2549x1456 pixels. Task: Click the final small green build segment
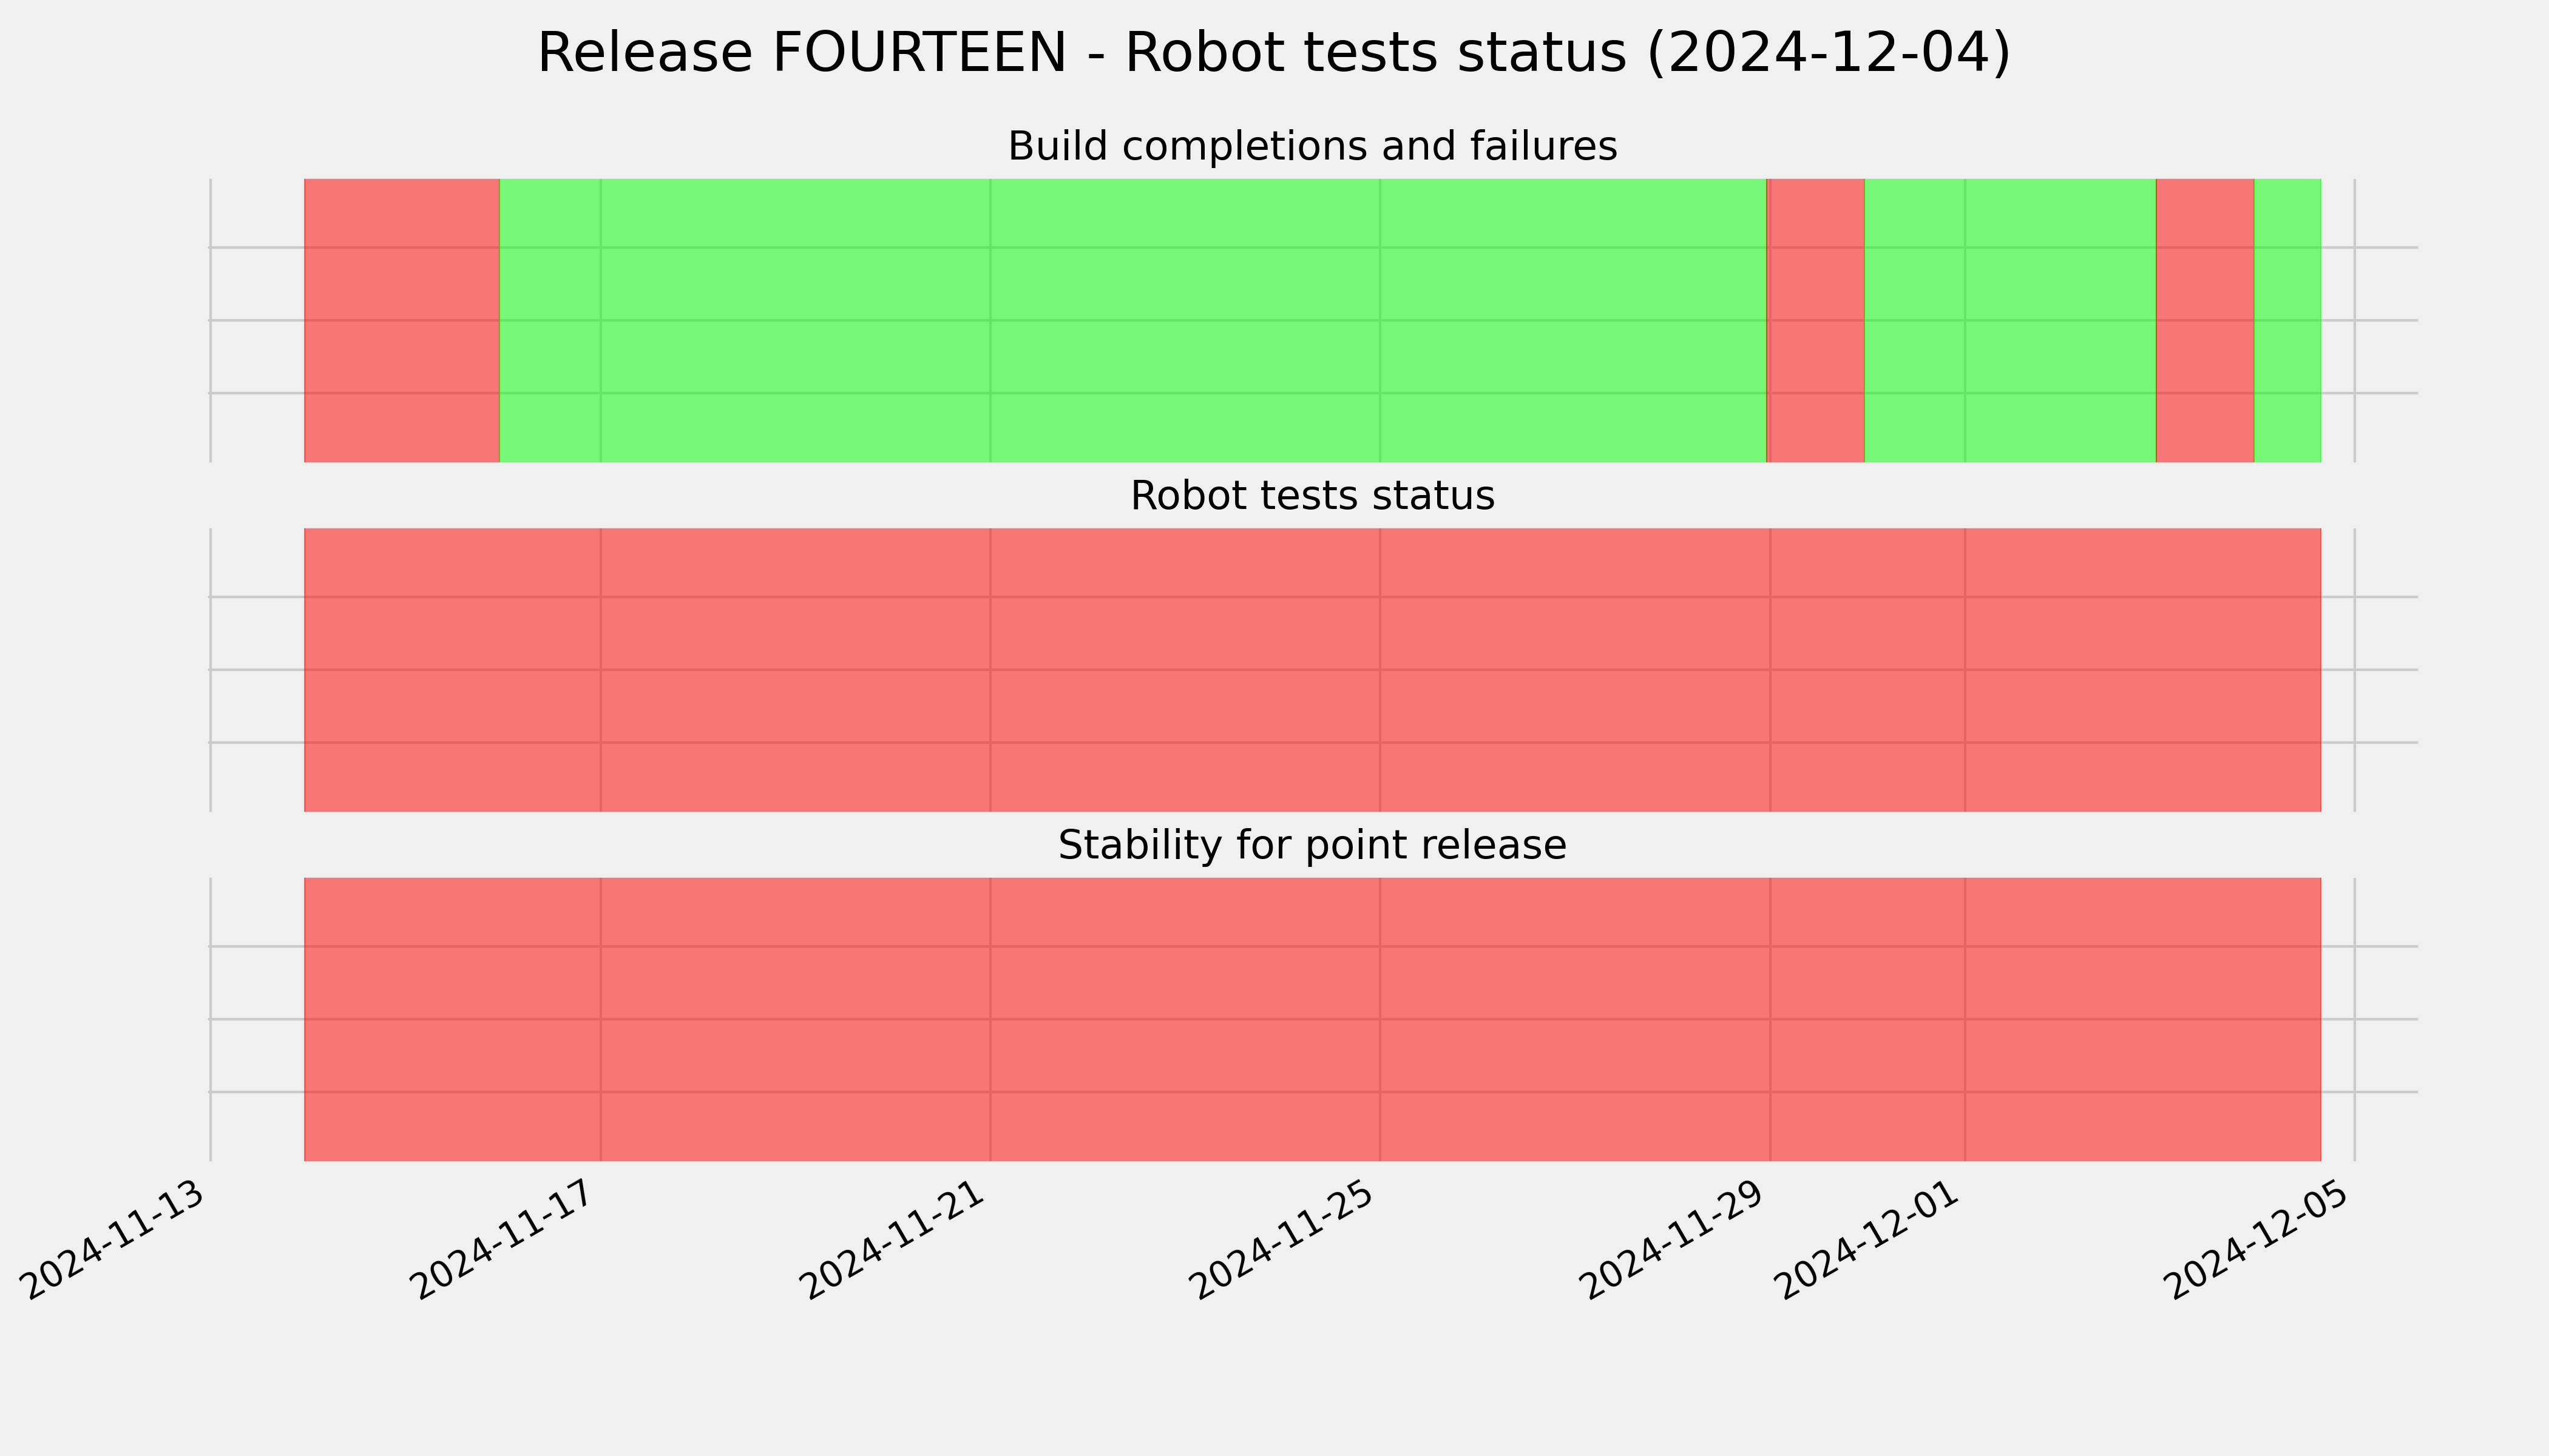tap(2287, 320)
